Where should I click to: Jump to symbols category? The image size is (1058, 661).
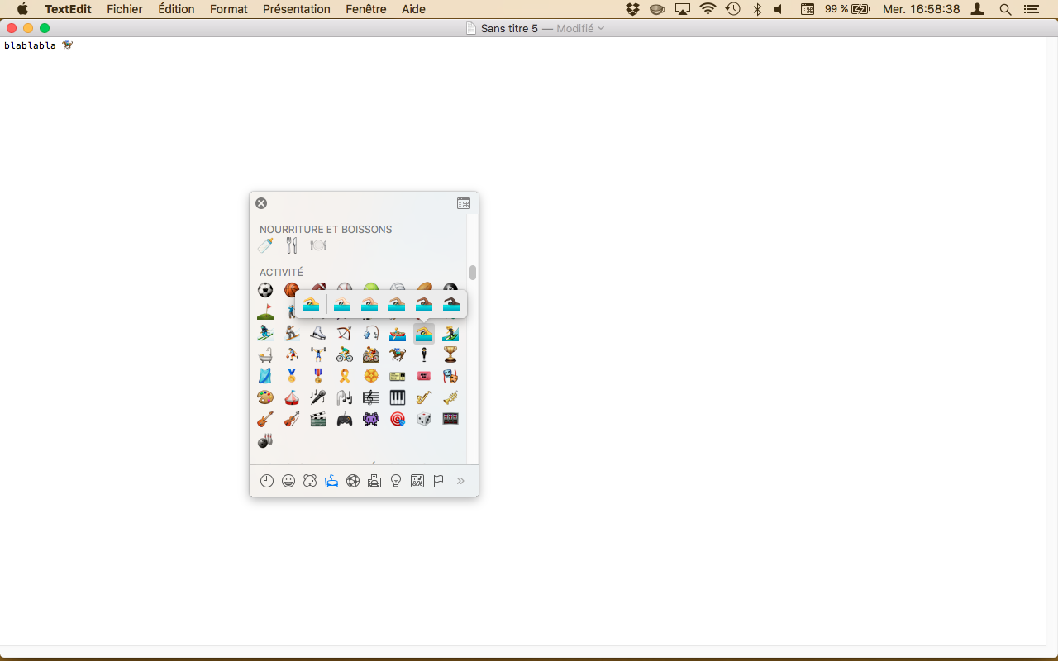417,481
